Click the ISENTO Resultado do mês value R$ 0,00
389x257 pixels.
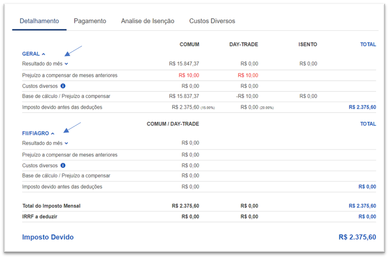[308, 64]
